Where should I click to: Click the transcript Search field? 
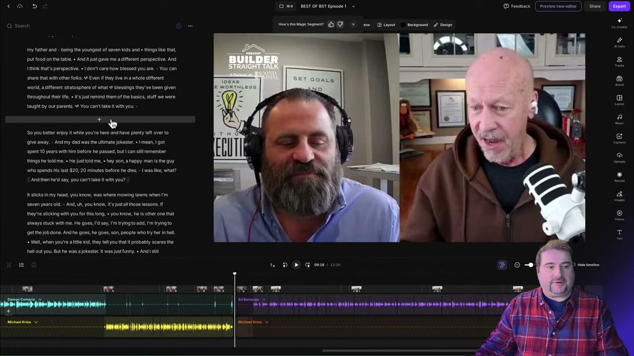tap(89, 26)
